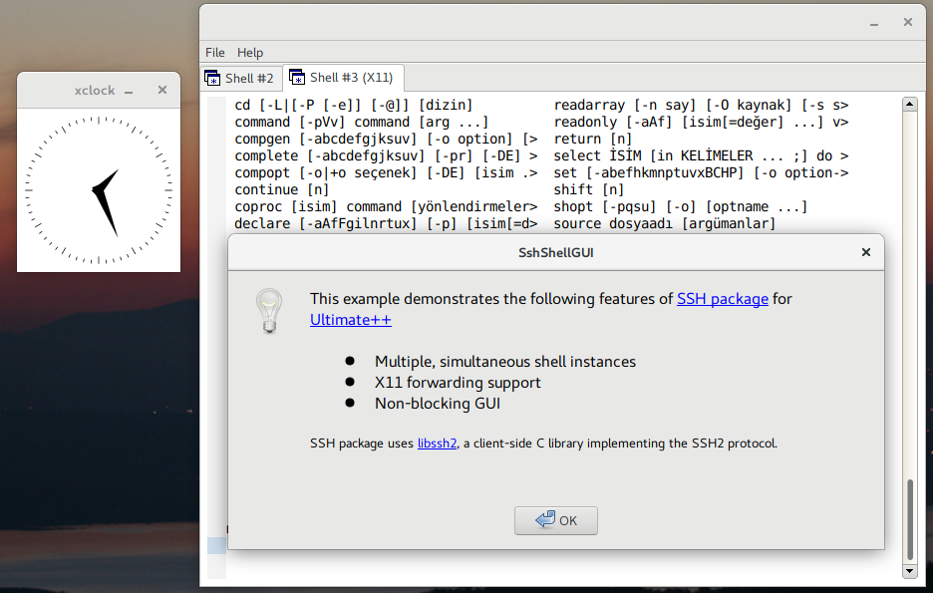Open the File menu
Screen dimensions: 933x593
[x=214, y=52]
